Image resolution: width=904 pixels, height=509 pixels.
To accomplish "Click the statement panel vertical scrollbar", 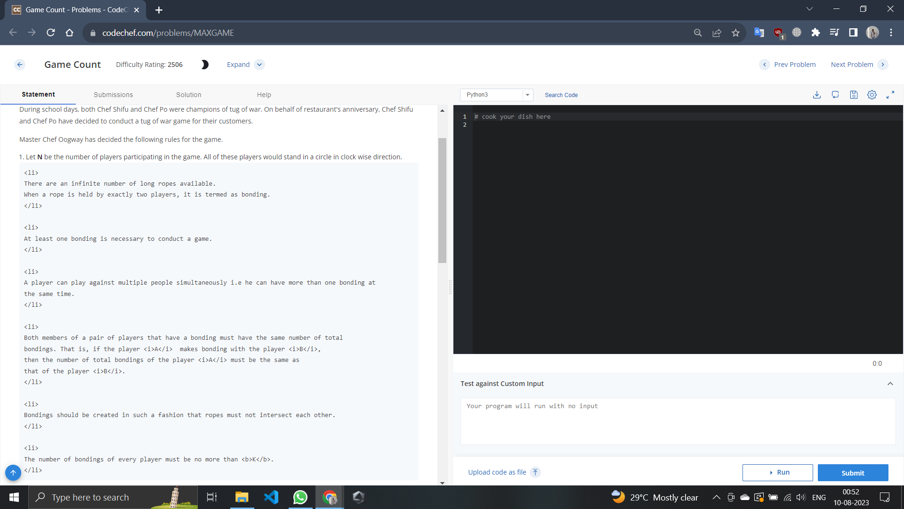I will 442,200.
